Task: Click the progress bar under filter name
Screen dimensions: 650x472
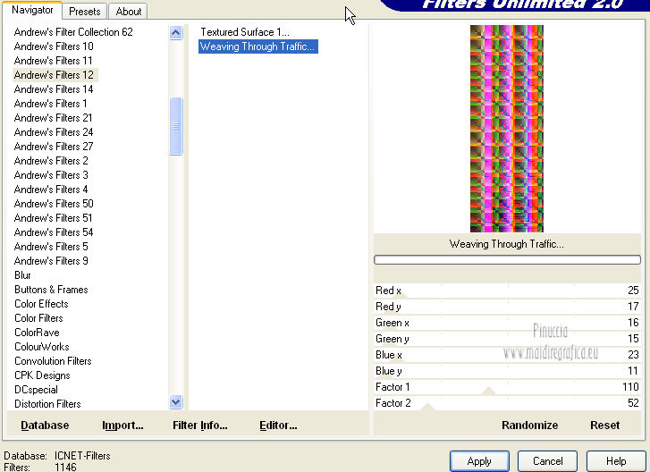Action: pyautogui.click(x=508, y=260)
